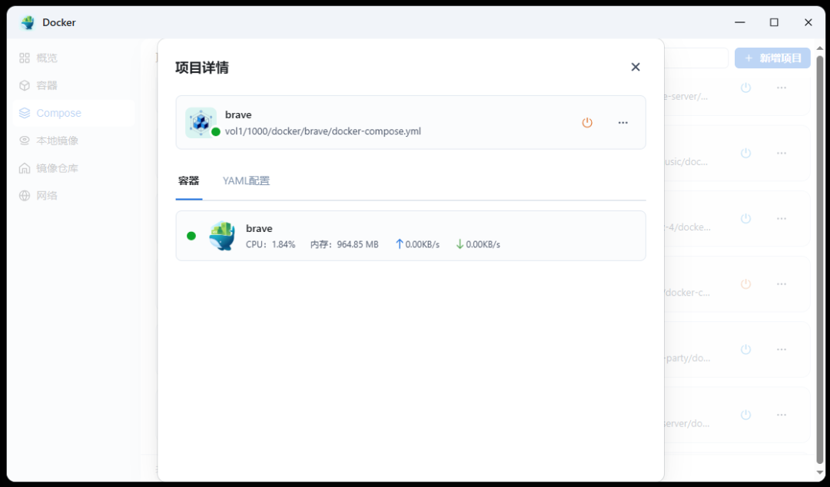Click the green status dot of brave container
Image resolution: width=830 pixels, height=487 pixels.
191,236
